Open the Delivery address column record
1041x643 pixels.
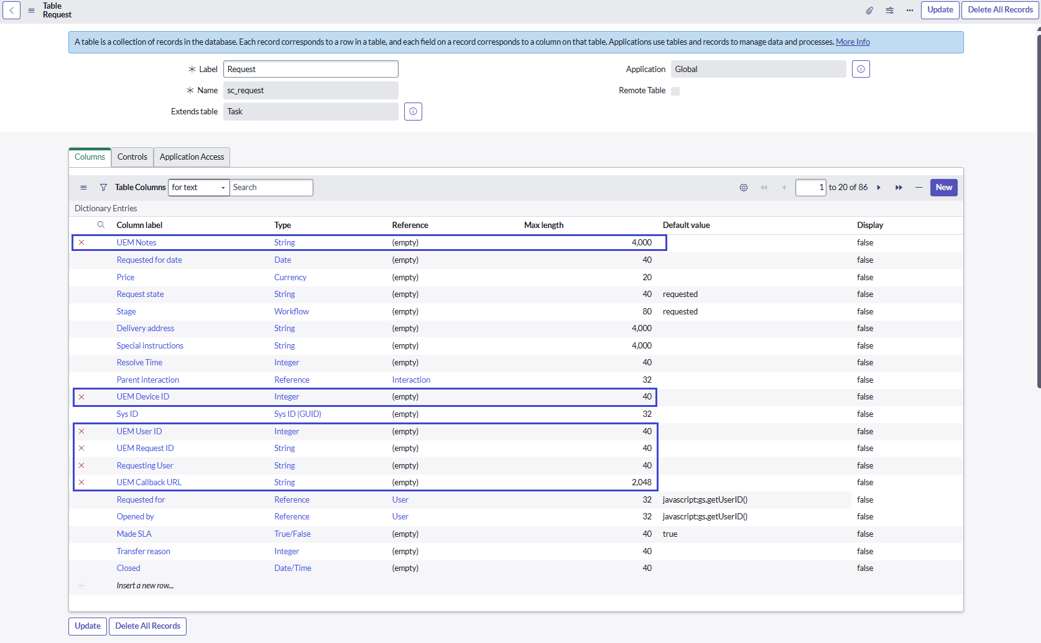click(146, 329)
